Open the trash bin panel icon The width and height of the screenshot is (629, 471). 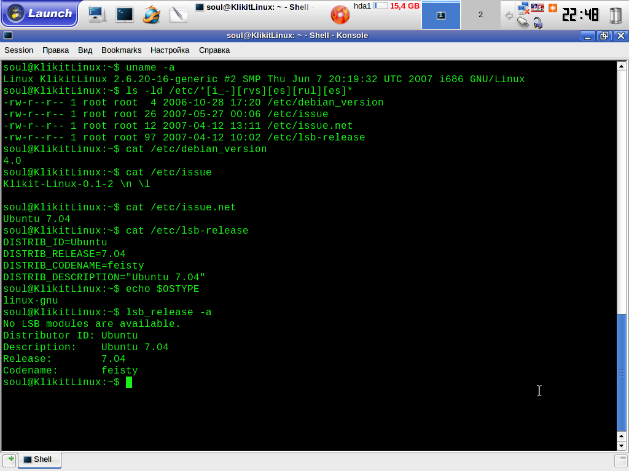(x=615, y=15)
